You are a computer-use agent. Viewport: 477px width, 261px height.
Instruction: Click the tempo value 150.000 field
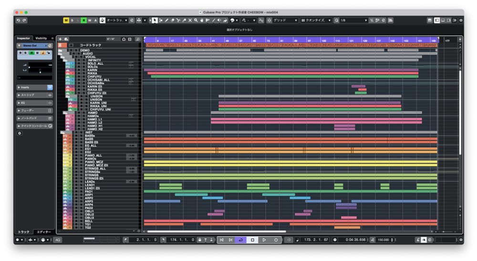point(384,240)
